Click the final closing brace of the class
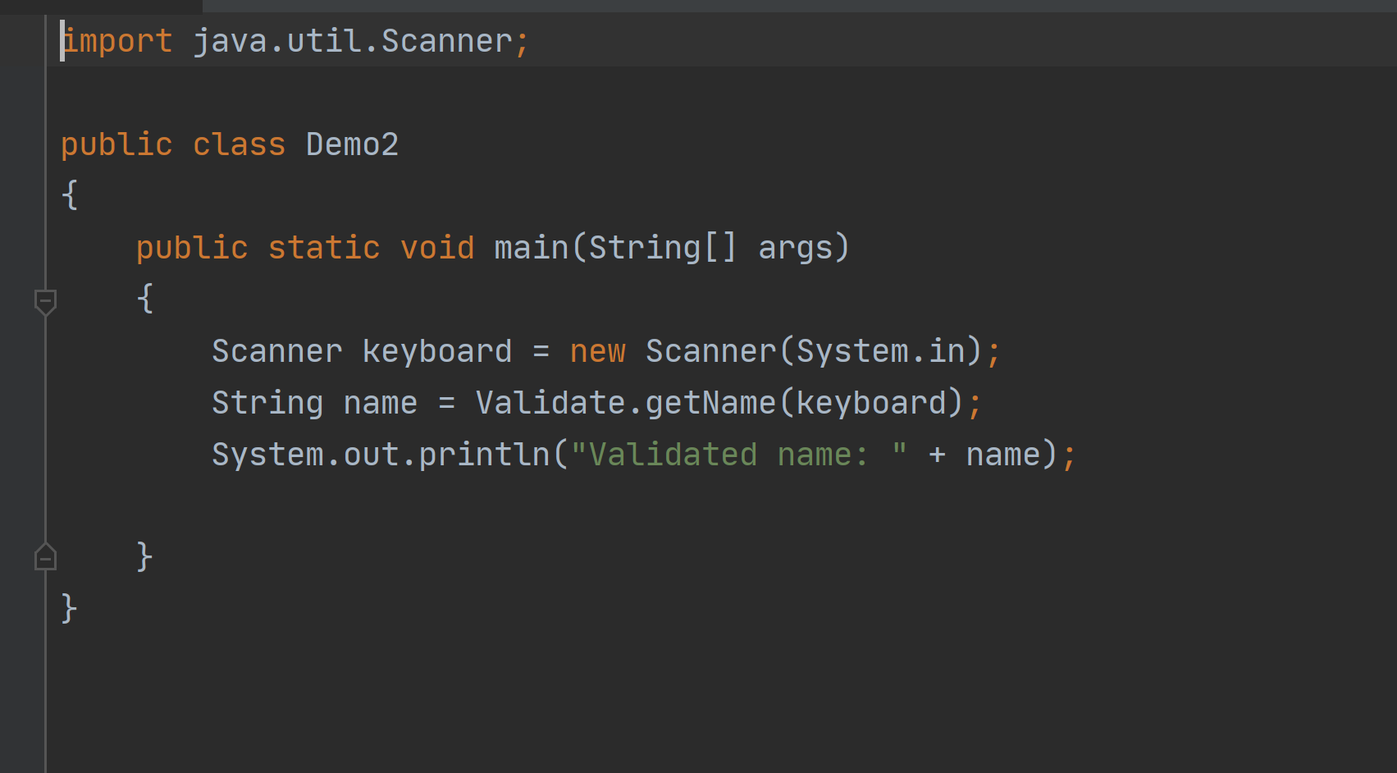Screen dimensions: 1397x773 tap(69, 609)
